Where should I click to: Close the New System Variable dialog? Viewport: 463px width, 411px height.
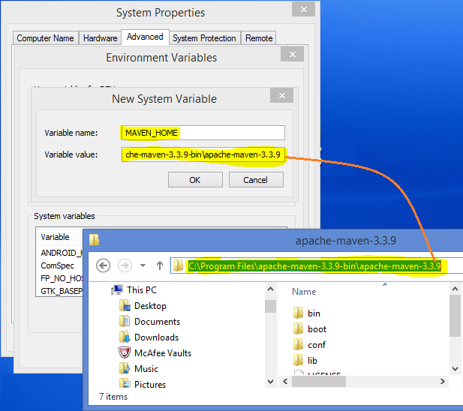(x=281, y=95)
